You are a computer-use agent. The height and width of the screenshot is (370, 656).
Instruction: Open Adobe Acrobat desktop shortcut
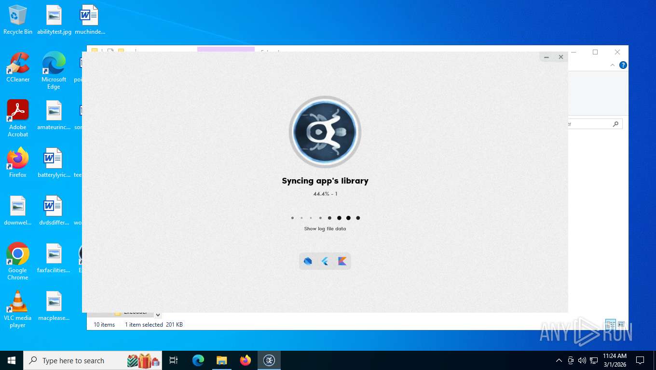click(x=18, y=119)
